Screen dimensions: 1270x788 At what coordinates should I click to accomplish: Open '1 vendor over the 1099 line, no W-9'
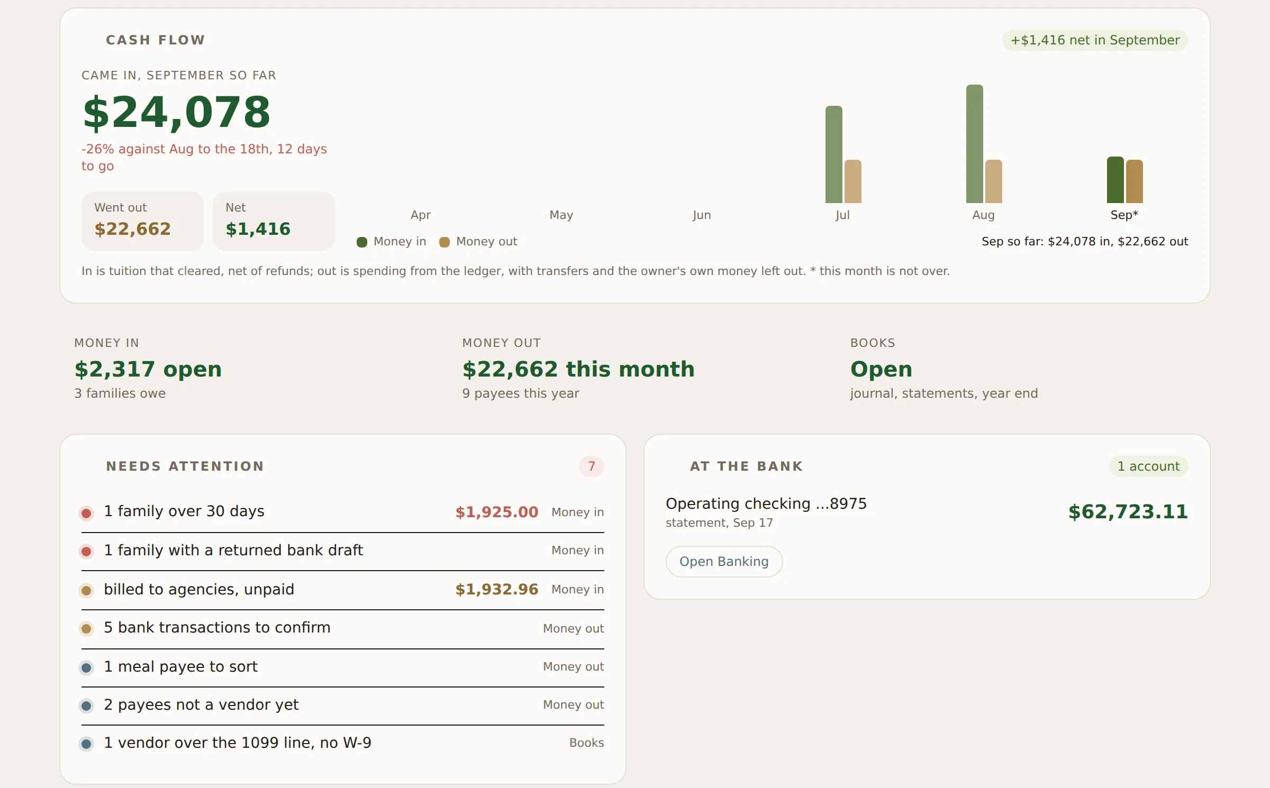tap(343, 743)
